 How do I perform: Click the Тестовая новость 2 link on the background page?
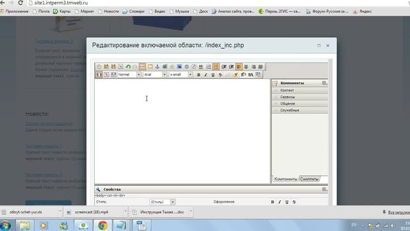coord(44,175)
